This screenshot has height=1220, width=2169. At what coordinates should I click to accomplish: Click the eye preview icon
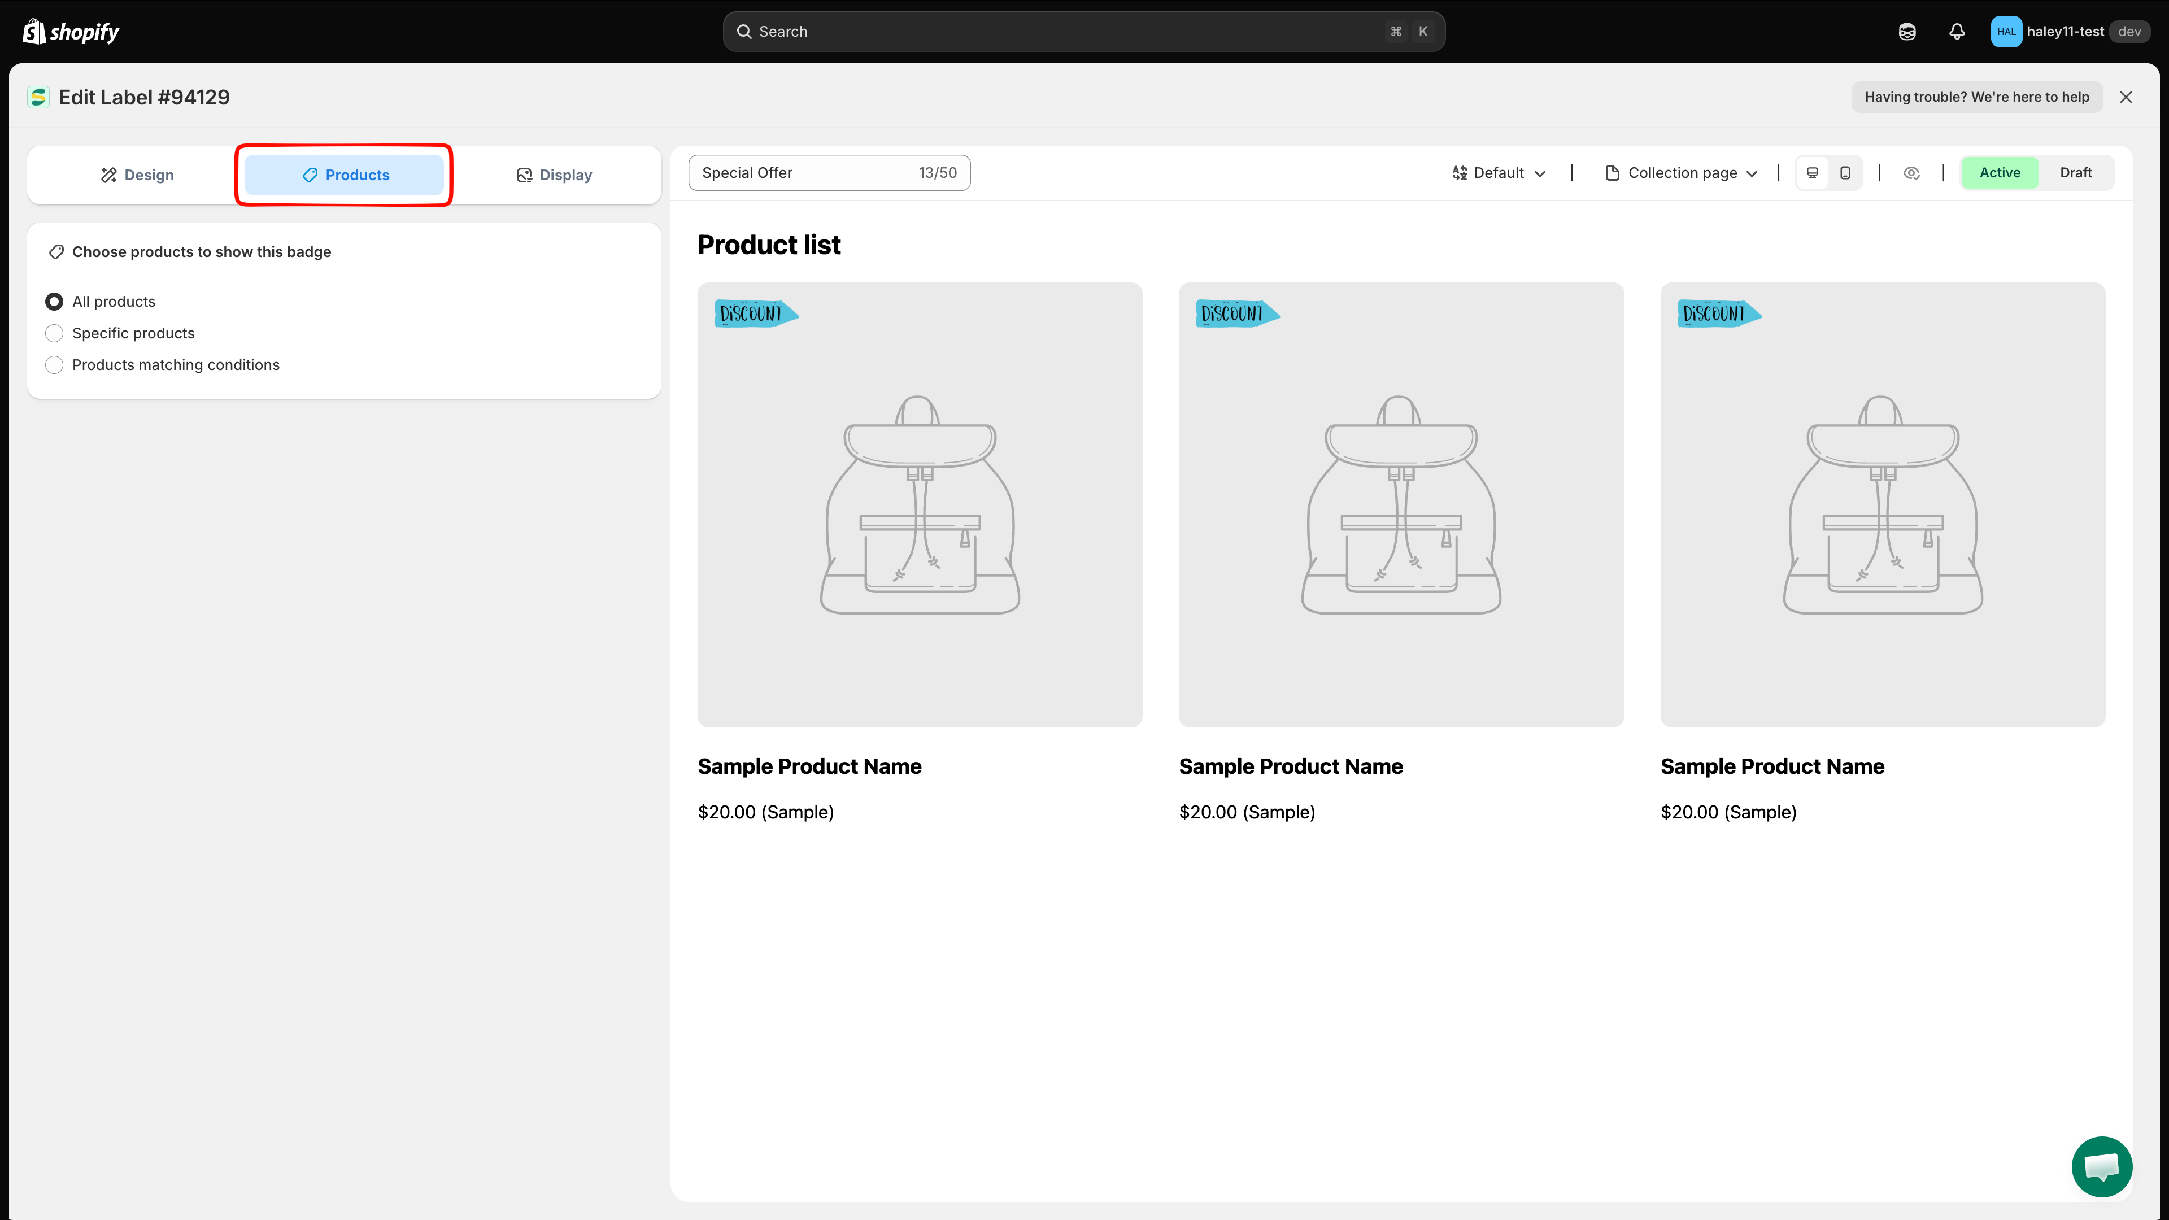pos(1911,173)
